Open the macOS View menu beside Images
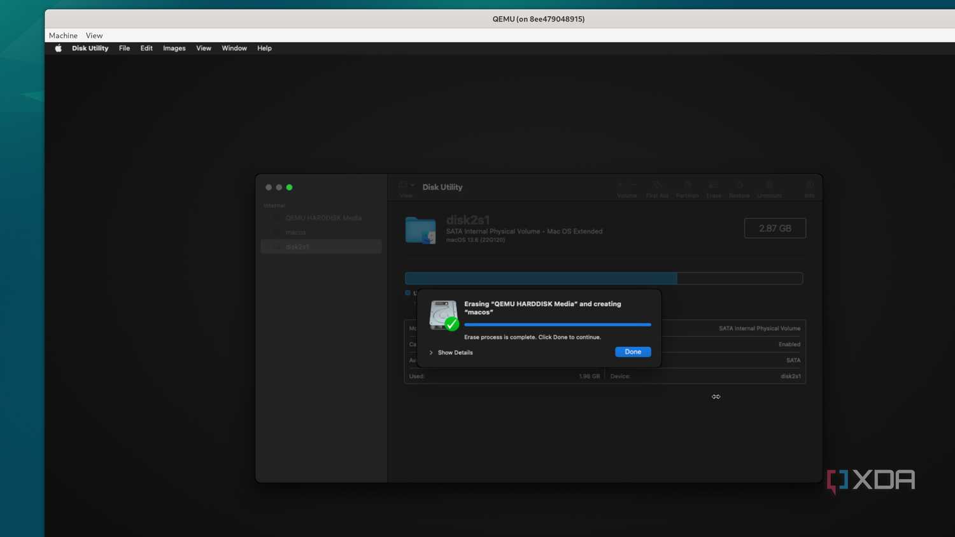This screenshot has height=537, width=955. [x=204, y=48]
